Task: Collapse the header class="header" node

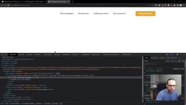Action: (x=4, y=71)
